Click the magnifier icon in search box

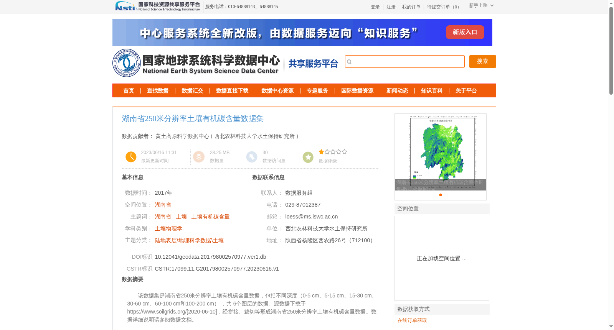pos(349,62)
